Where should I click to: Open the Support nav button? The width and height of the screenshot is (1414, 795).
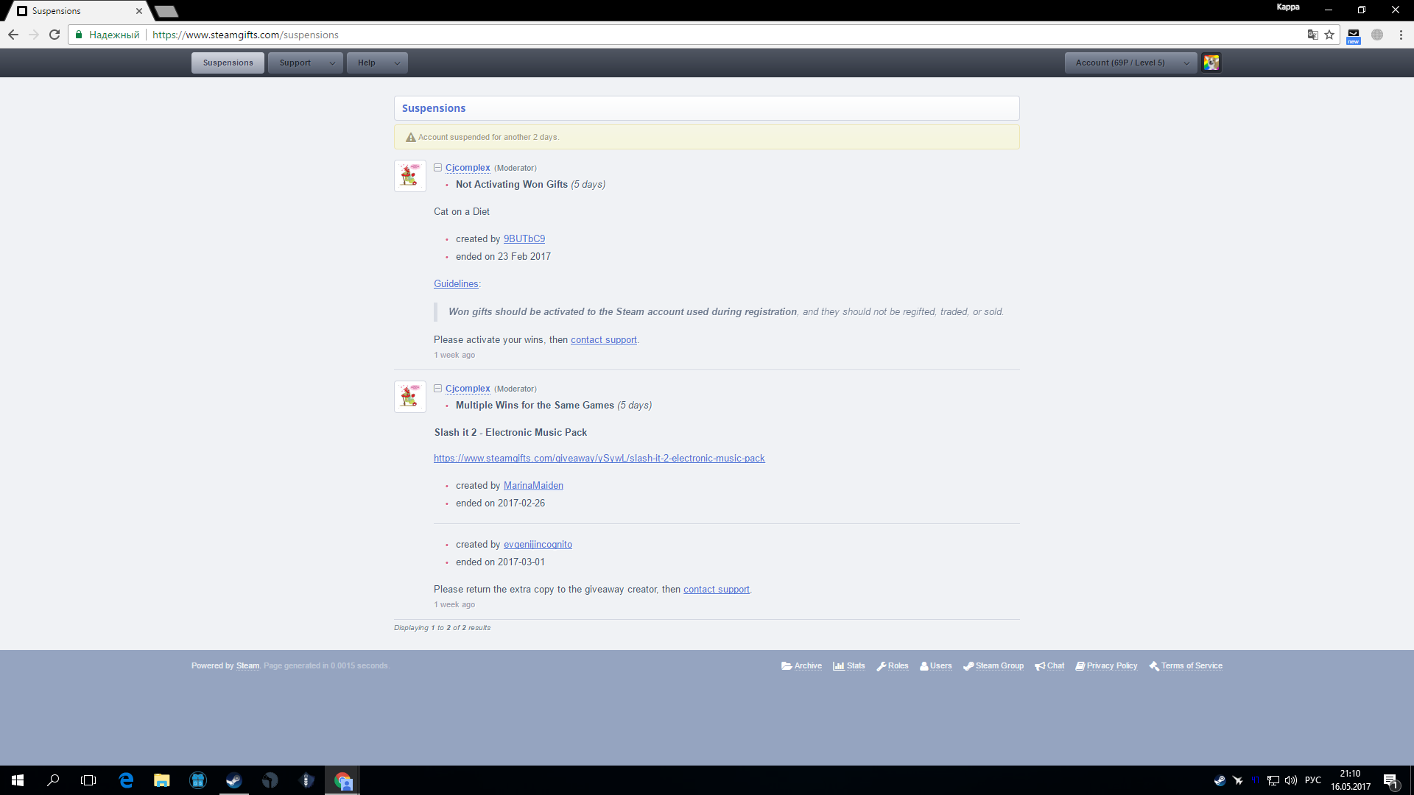pos(295,63)
